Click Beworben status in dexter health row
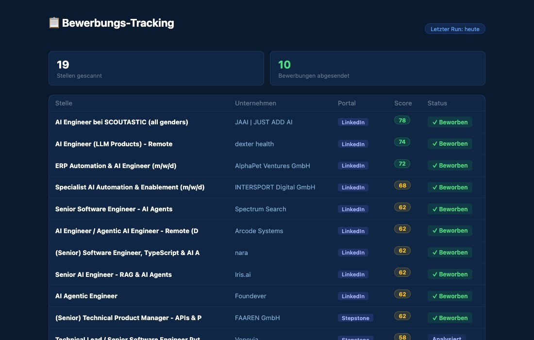This screenshot has height=340, width=534. coord(450,144)
